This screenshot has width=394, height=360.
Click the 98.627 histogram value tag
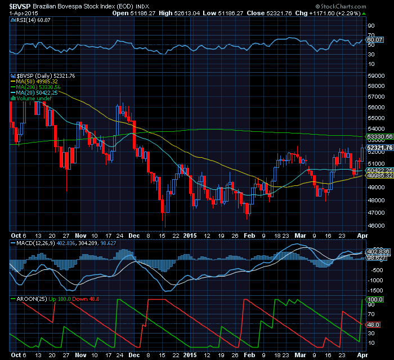[377, 258]
